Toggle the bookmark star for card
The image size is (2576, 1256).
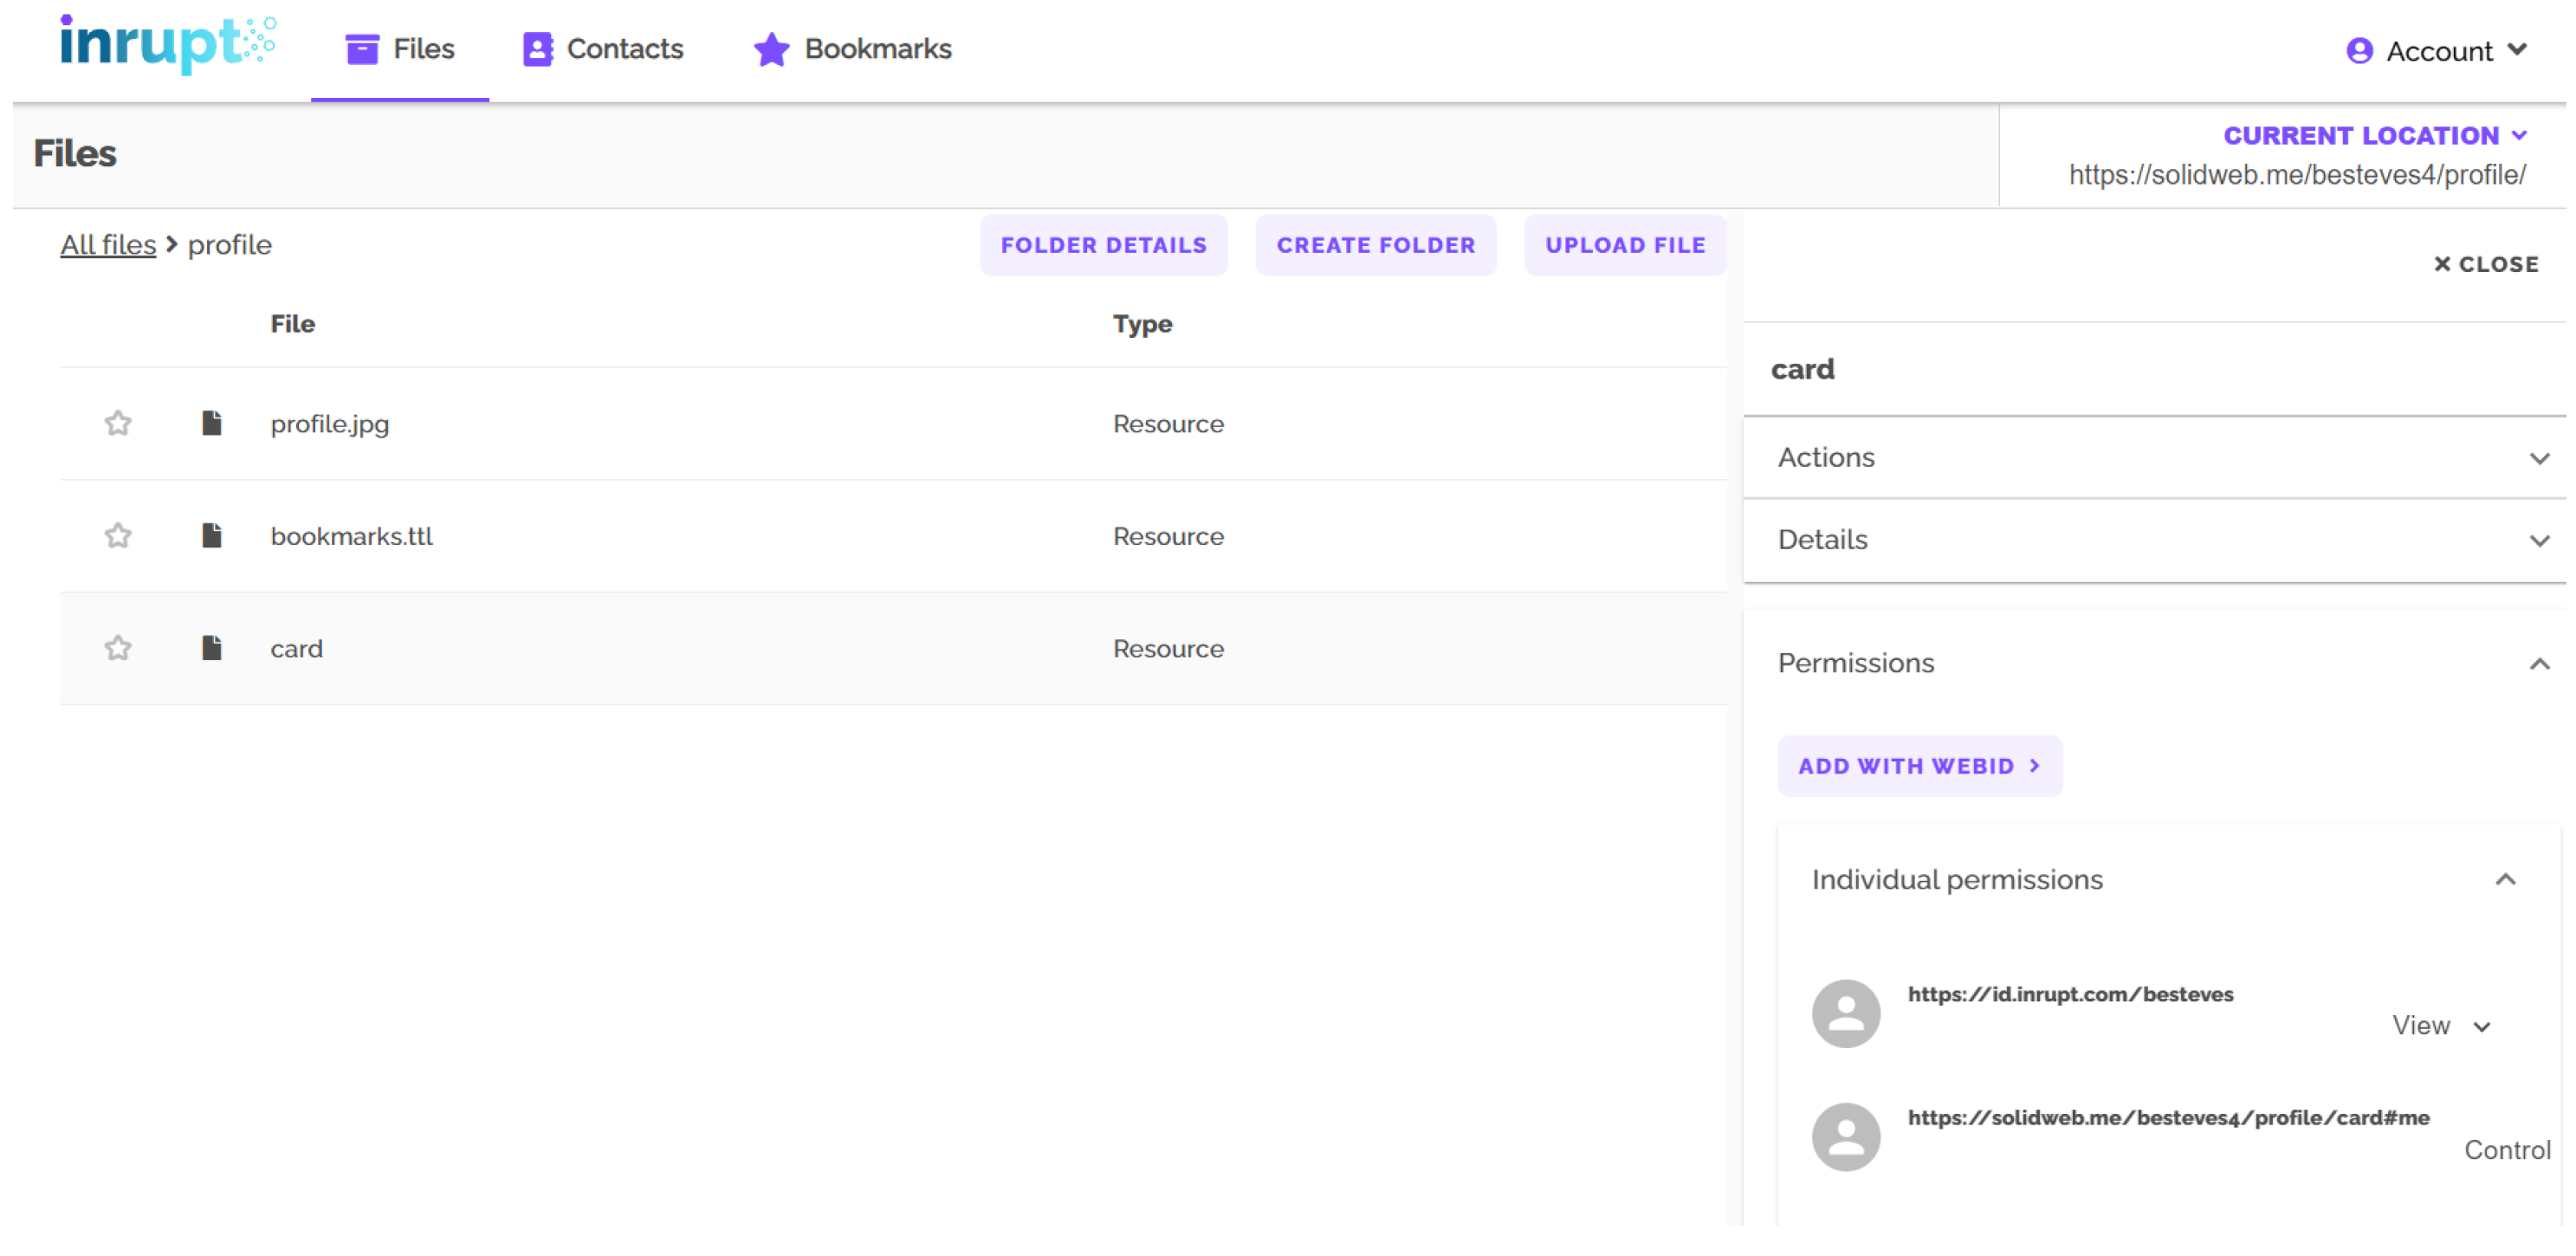118,647
